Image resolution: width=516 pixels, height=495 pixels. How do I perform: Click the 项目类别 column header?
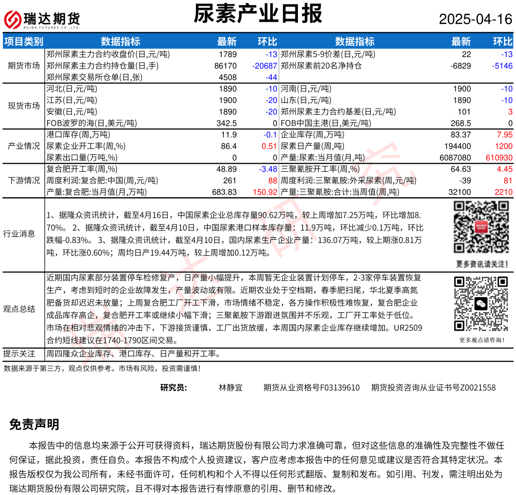click(x=24, y=41)
